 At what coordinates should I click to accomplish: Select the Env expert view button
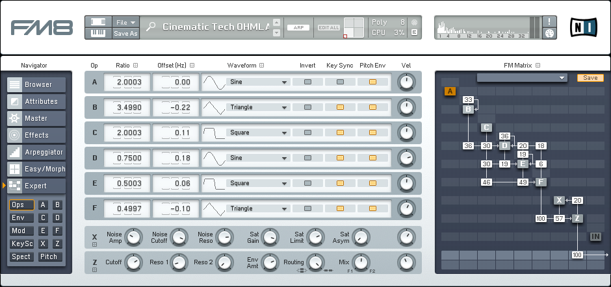[x=22, y=218]
